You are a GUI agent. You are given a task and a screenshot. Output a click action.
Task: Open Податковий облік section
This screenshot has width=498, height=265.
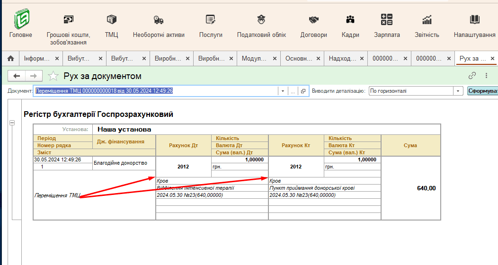[261, 20]
